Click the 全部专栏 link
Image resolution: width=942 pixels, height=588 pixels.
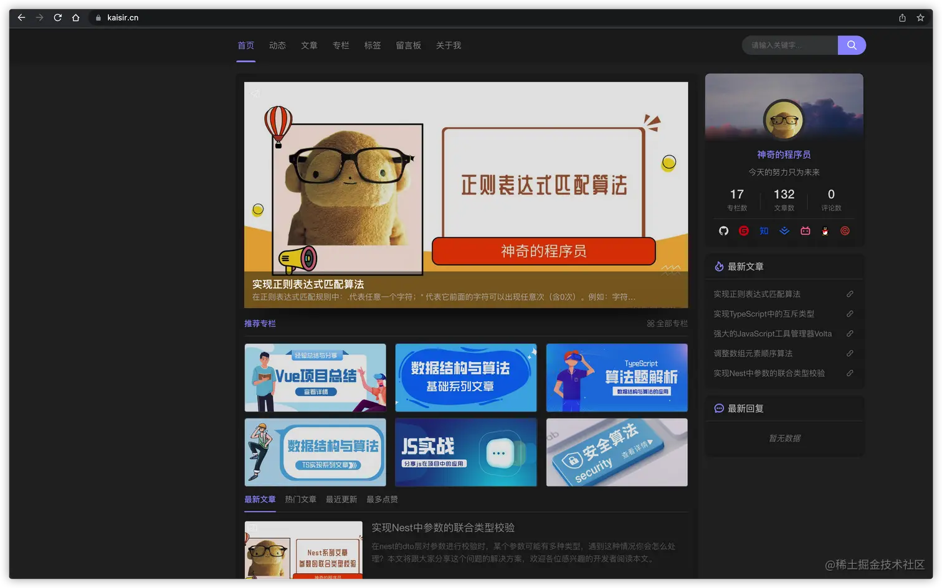(x=667, y=324)
